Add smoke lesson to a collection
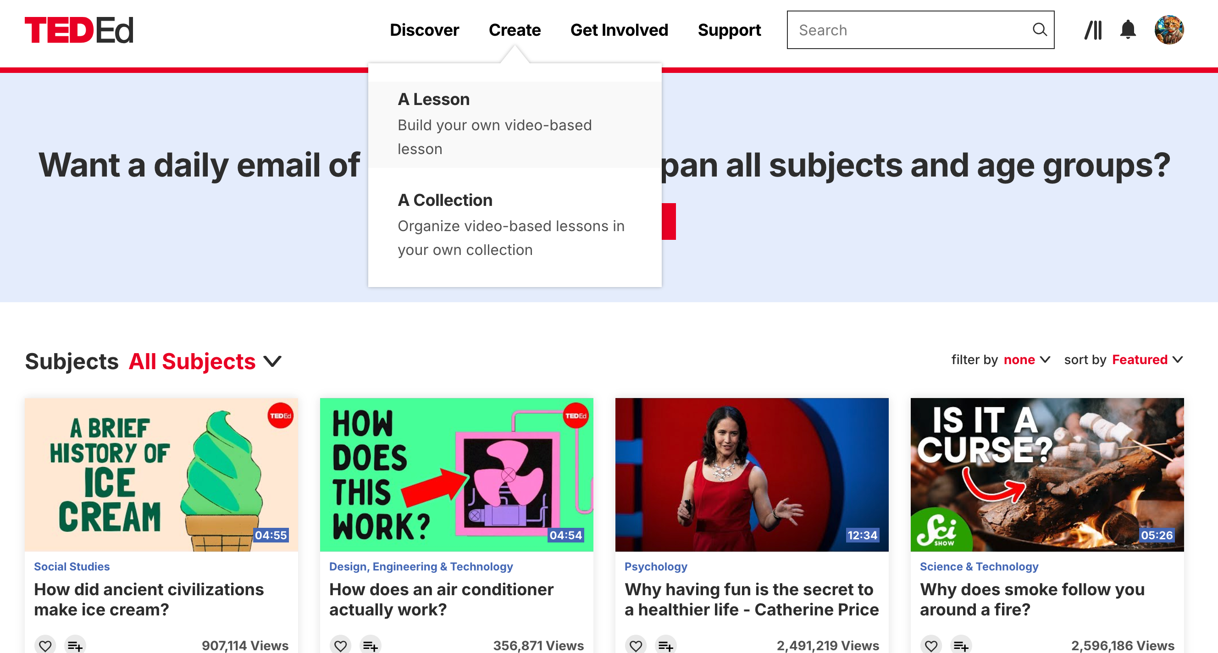 [x=961, y=645]
